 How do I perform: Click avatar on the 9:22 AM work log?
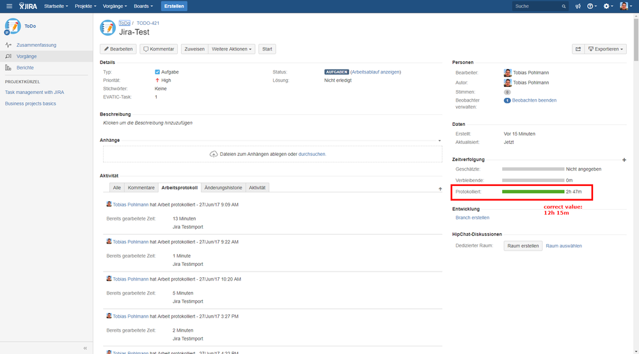pyautogui.click(x=109, y=242)
